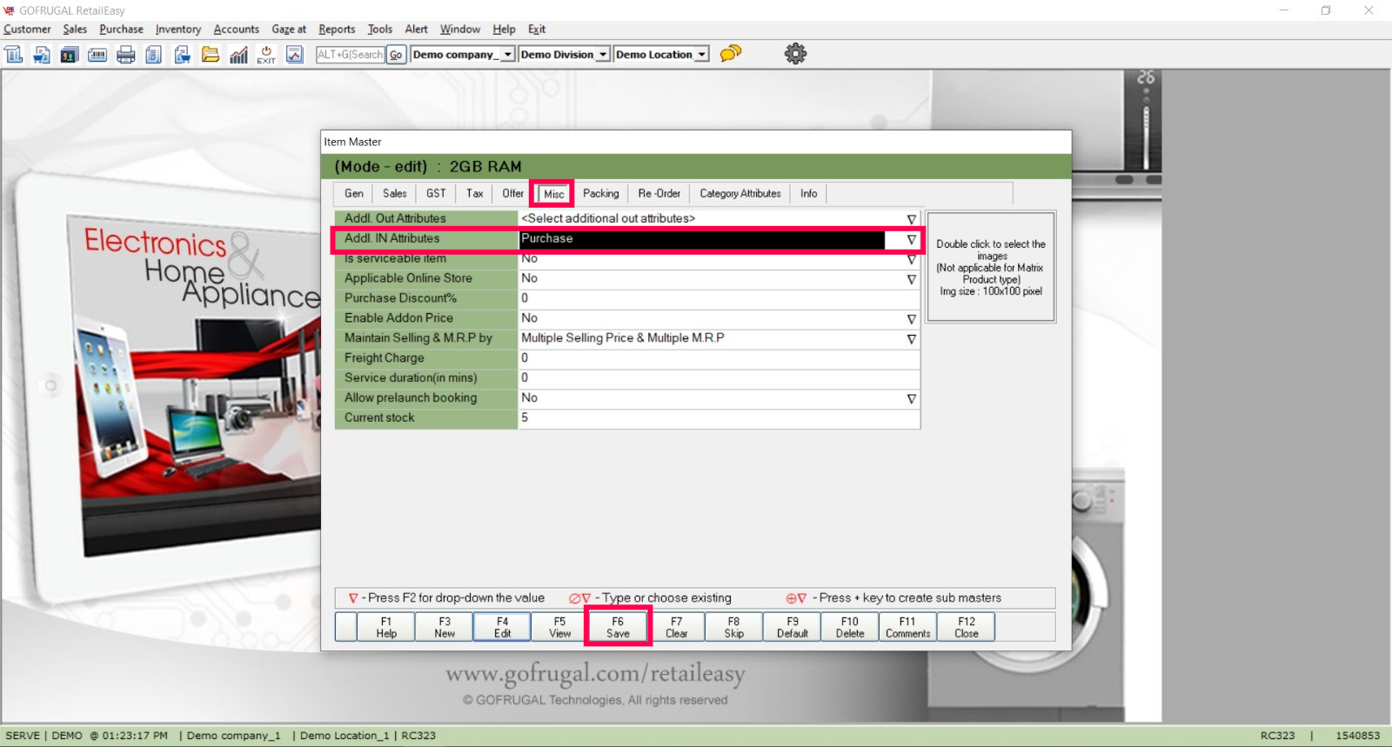Viewport: 1392px width, 747px height.
Task: Click the item image selection box
Action: click(x=991, y=267)
